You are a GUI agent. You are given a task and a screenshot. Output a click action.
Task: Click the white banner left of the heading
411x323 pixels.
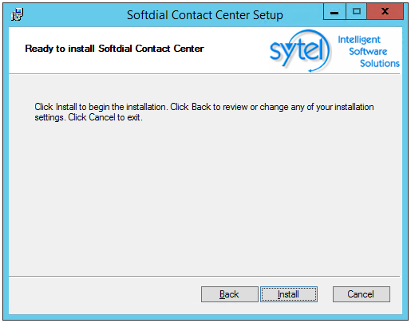(17, 49)
